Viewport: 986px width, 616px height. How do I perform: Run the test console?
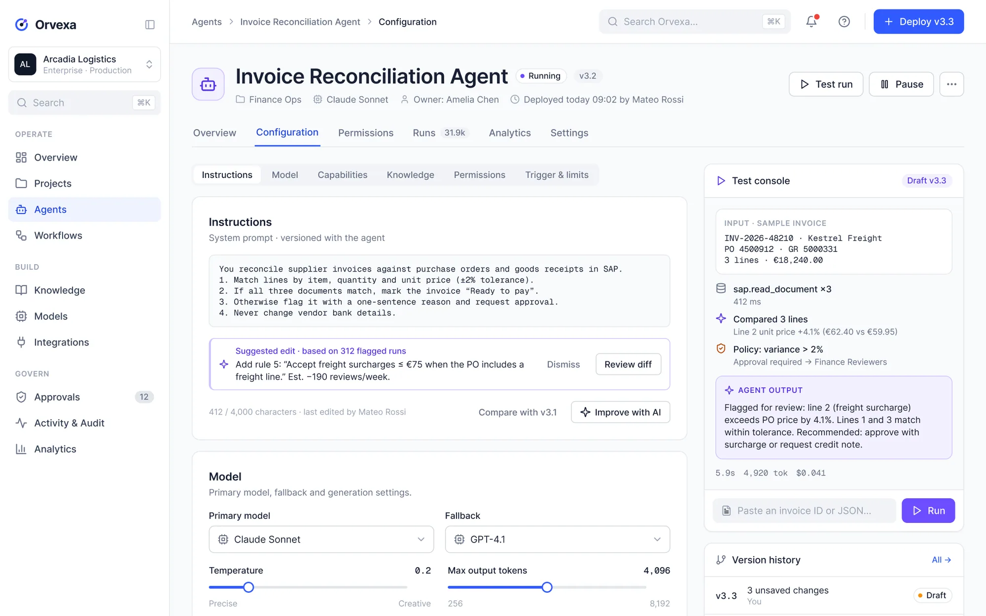(928, 511)
